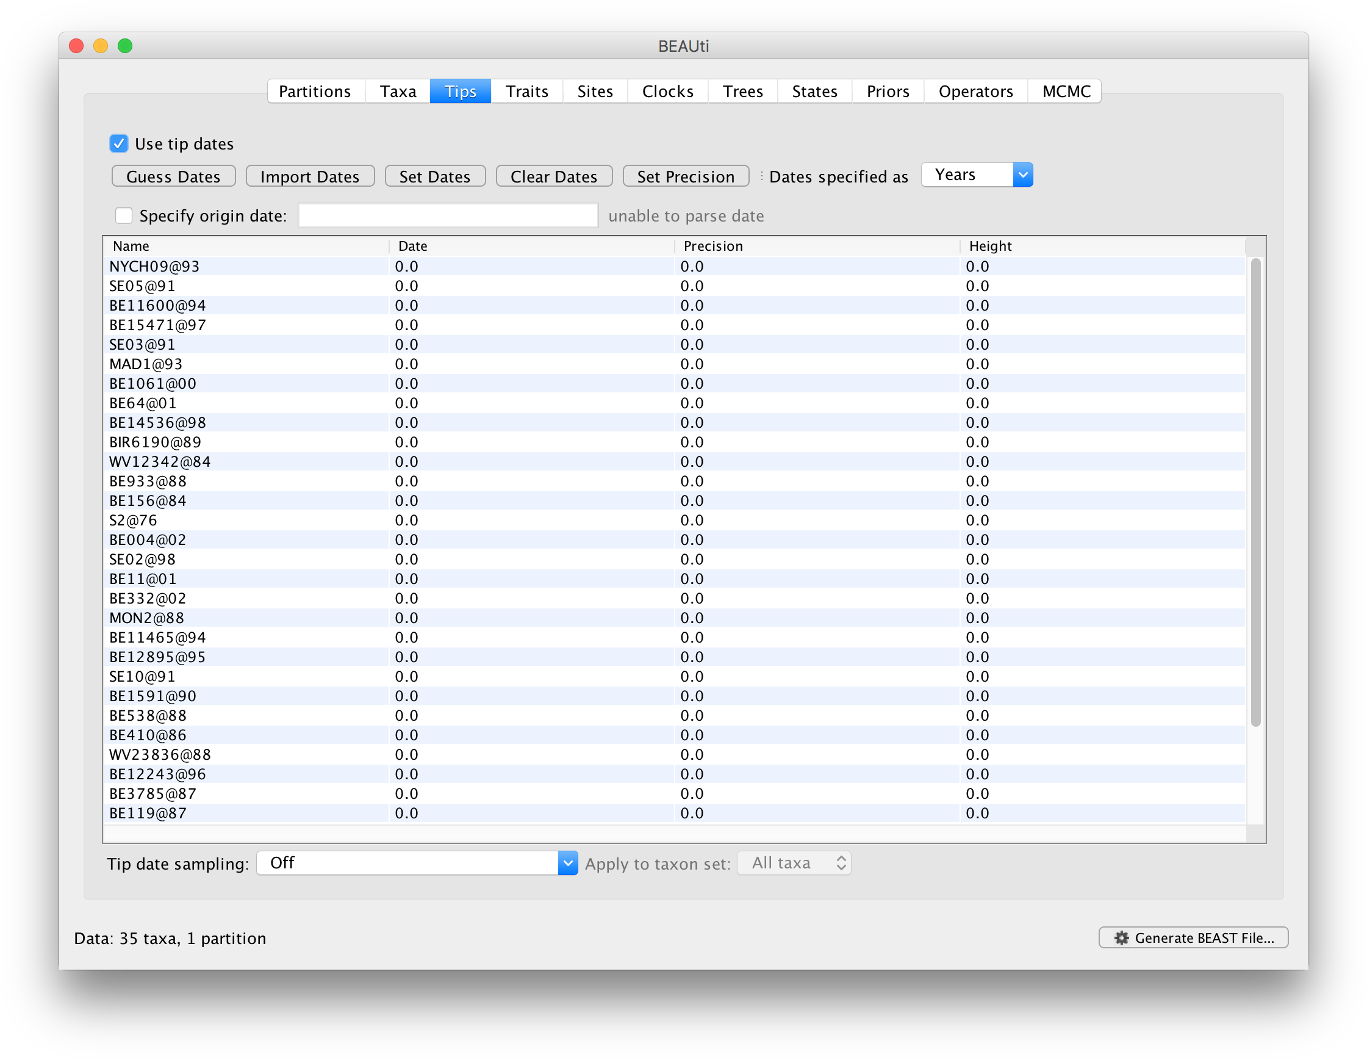The height and width of the screenshot is (1060, 1367).
Task: Switch to the Partitions tab
Action: pyautogui.click(x=315, y=91)
